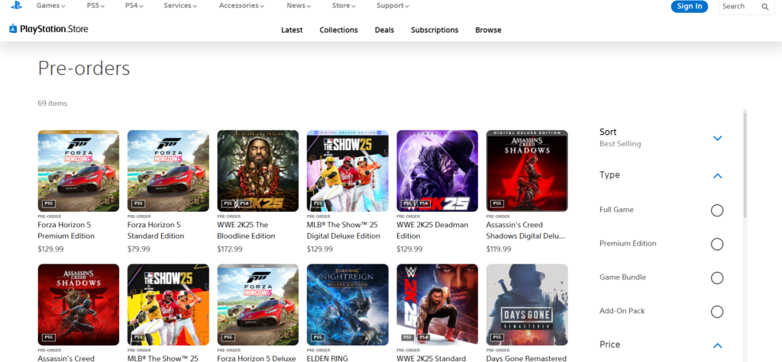Open Forza Horizon 5 Standard Edition cover
Image resolution: width=782 pixels, height=362 pixels.
tap(168, 171)
